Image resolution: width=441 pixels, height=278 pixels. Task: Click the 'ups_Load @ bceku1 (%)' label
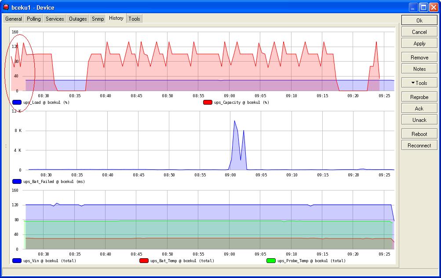(47, 102)
